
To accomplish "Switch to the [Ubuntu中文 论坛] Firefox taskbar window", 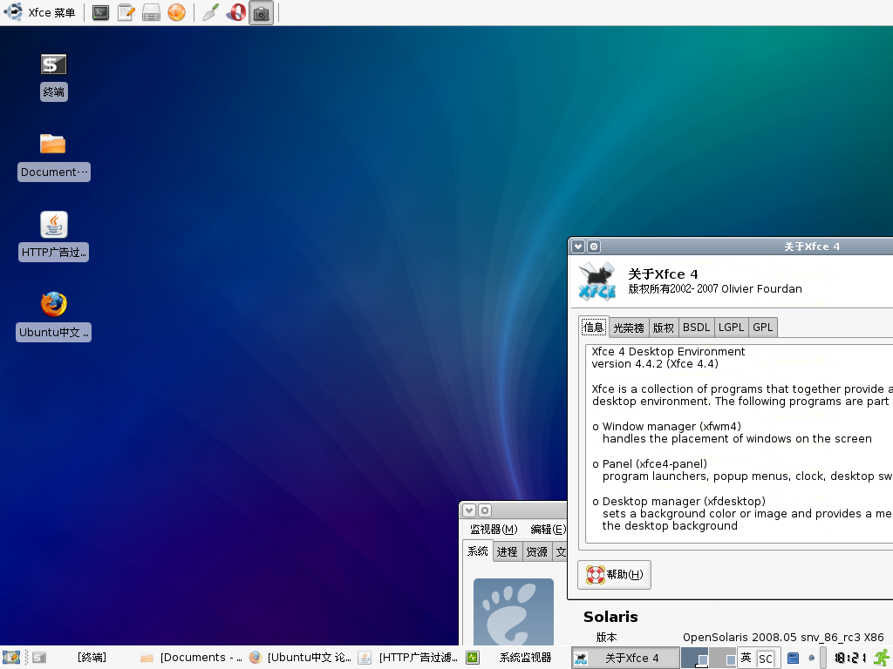I will (300, 658).
